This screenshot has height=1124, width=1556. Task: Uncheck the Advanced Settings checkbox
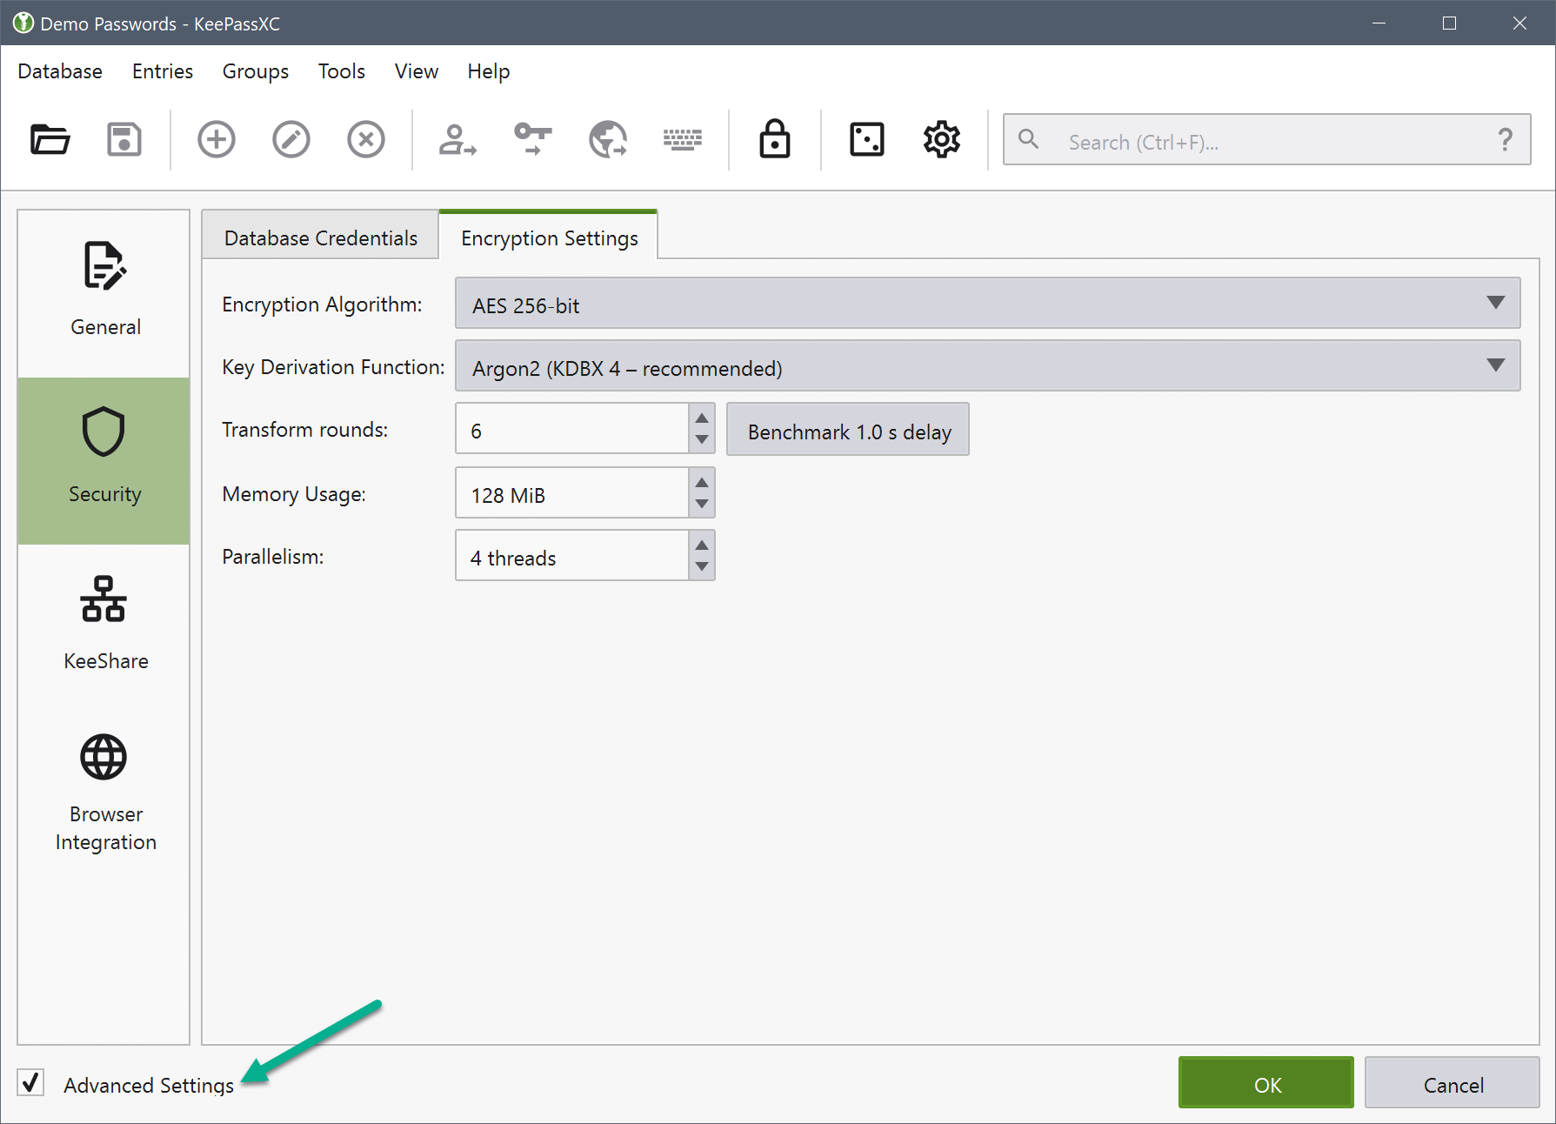(31, 1083)
